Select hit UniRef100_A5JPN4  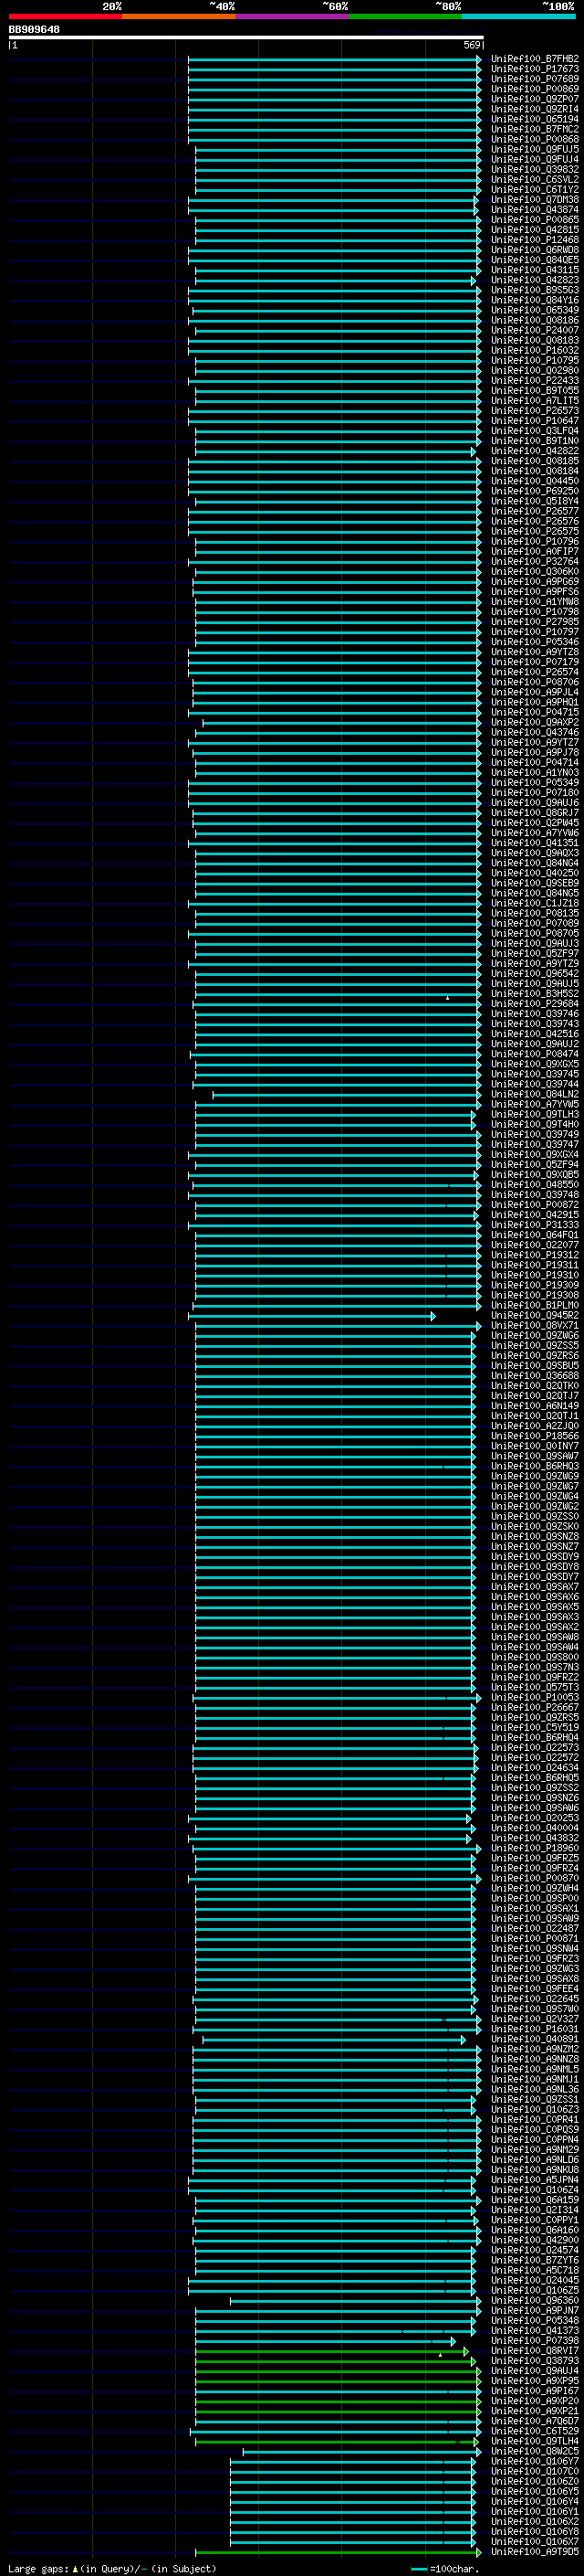pyautogui.click(x=535, y=2180)
